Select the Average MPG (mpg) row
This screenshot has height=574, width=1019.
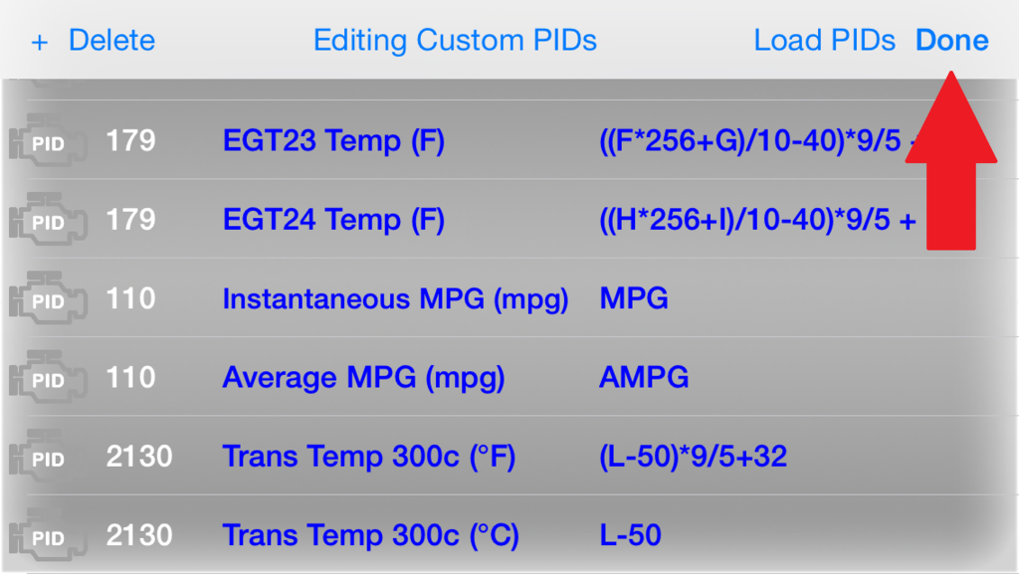coord(509,377)
